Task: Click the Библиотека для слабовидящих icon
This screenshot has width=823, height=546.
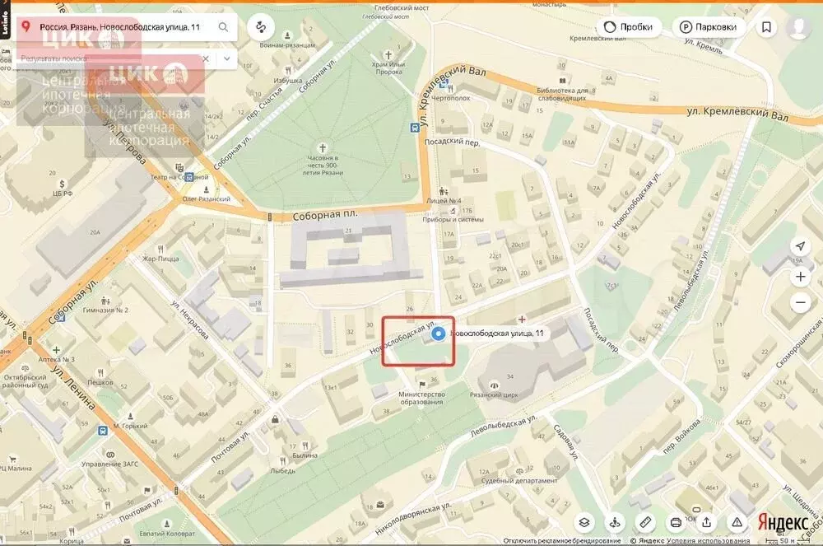Action: click(562, 81)
